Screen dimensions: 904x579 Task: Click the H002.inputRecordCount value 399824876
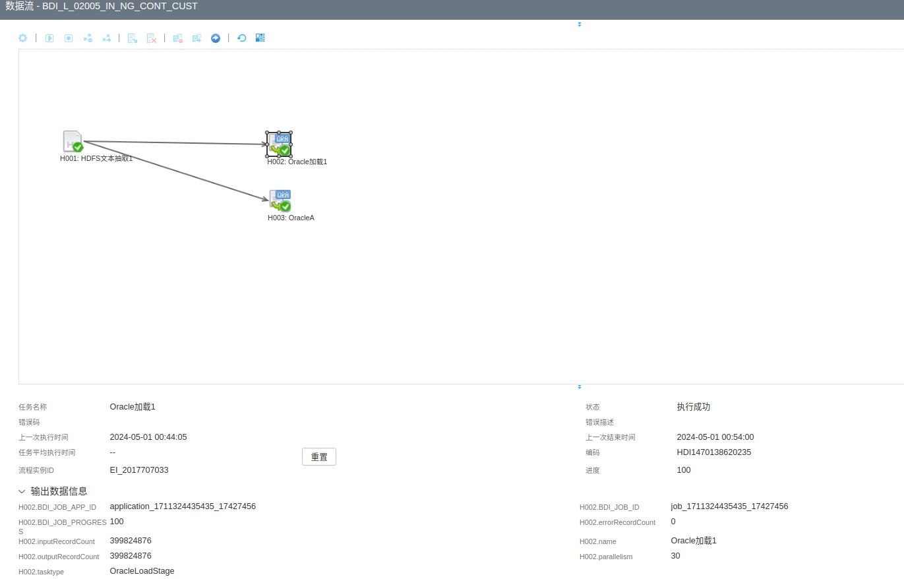[131, 541]
